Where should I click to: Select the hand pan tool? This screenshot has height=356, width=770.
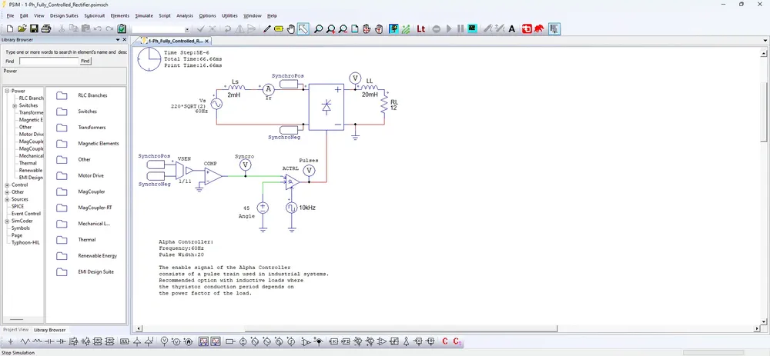point(291,29)
